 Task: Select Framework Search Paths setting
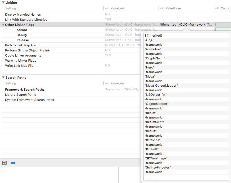point(25,90)
